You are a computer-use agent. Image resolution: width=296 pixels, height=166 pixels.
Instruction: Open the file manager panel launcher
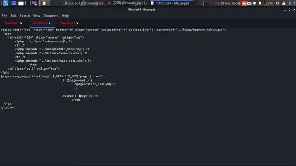[21, 3]
